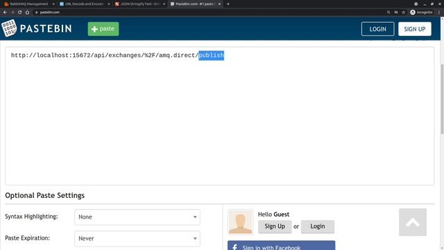
Task: Click the gray Sign Up button
Action: coord(275,226)
